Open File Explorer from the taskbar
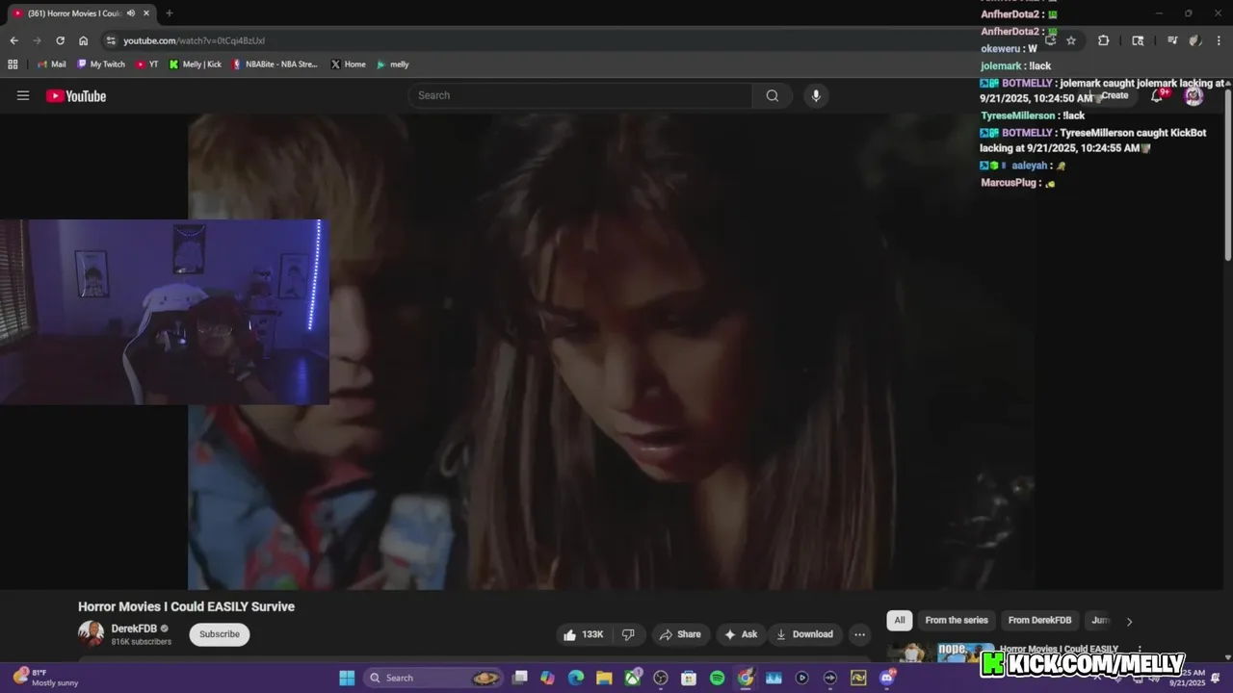This screenshot has width=1233, height=693. coord(604,678)
